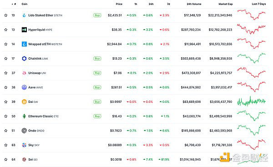Click the Ethereum Classic logo icon

(24, 116)
